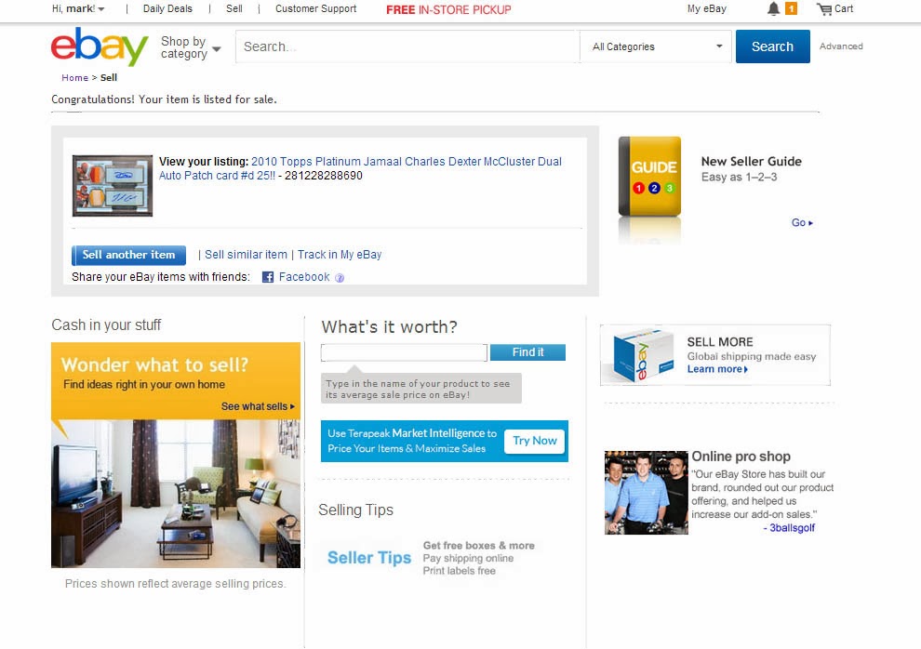Click Go under New Seller Guide
Screen dimensions: 921x649
point(802,223)
